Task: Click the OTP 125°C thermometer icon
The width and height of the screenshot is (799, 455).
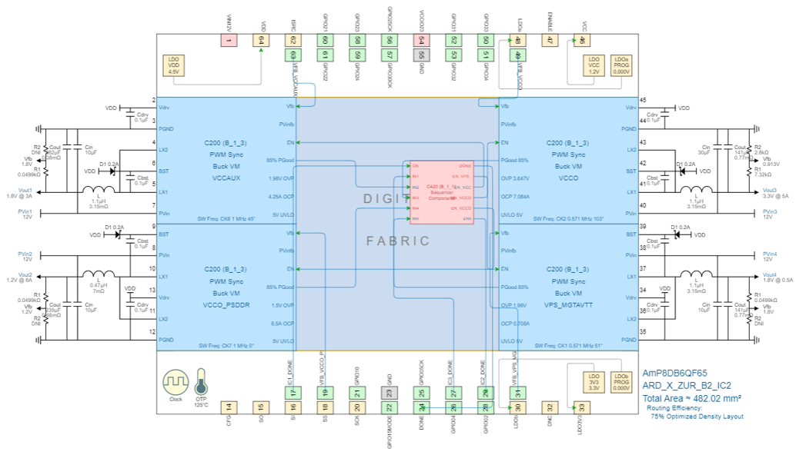Action: pos(201,384)
